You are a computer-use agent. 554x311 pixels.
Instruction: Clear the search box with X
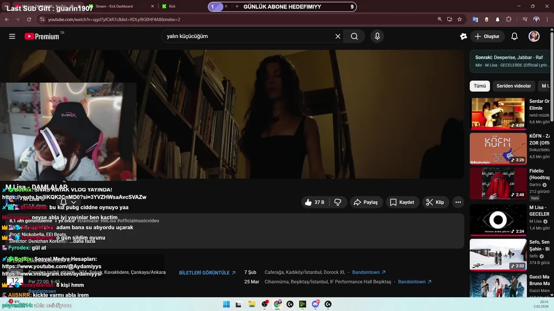(338, 36)
